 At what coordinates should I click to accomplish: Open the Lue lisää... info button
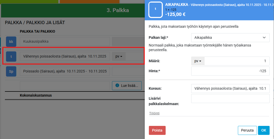pos(127,86)
